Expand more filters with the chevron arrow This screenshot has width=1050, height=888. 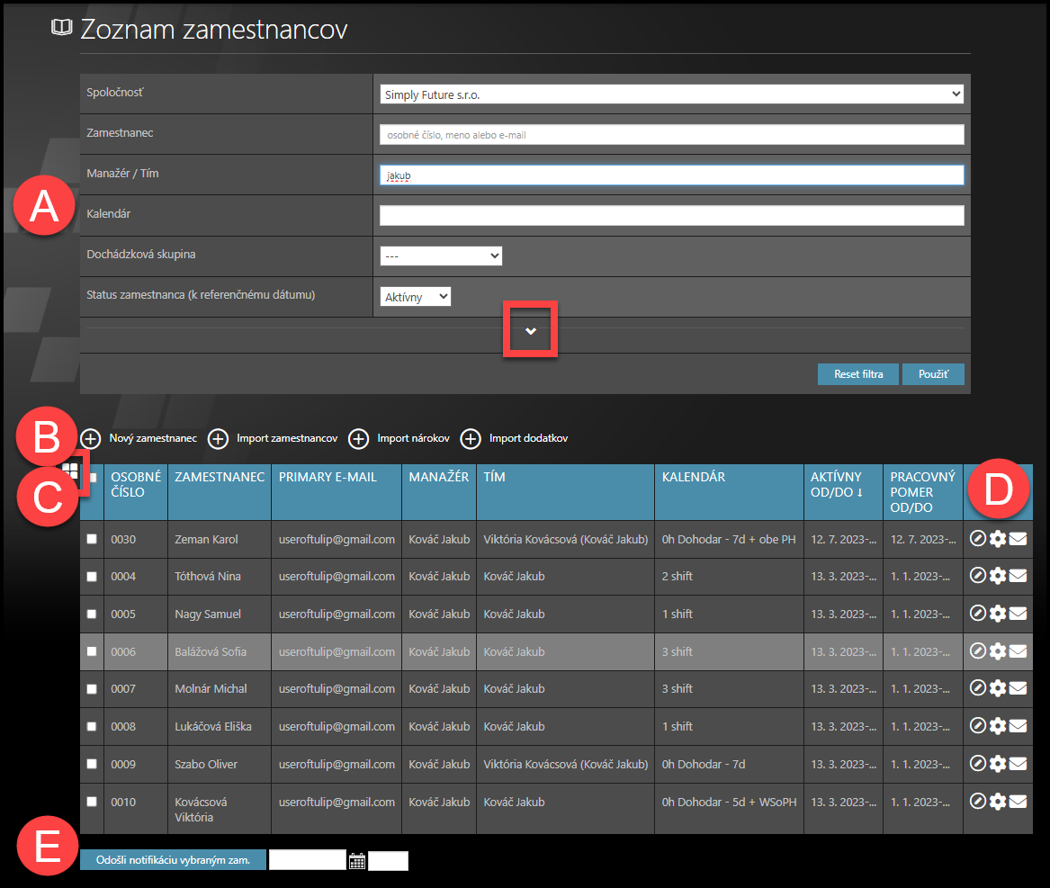click(531, 331)
